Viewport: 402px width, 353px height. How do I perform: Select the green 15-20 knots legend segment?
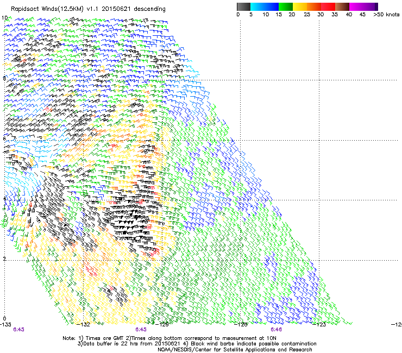[286, 7]
